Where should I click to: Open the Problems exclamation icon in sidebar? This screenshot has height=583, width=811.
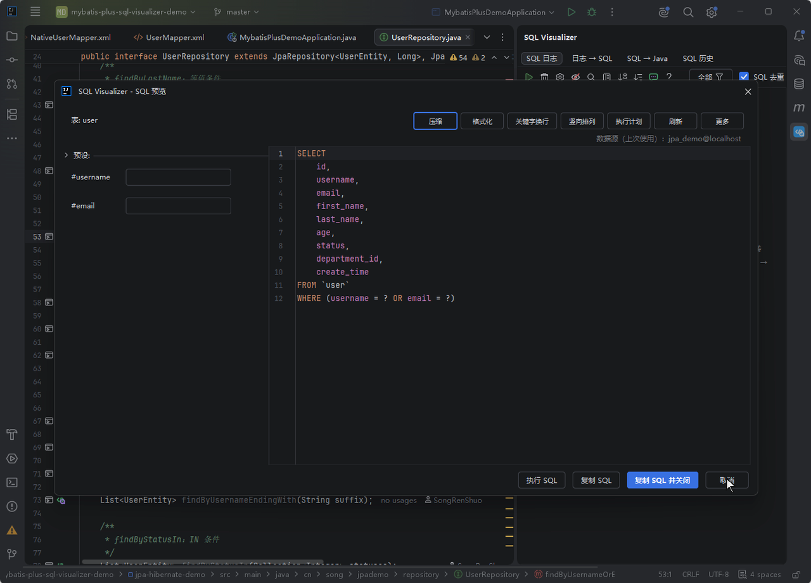coord(12,506)
